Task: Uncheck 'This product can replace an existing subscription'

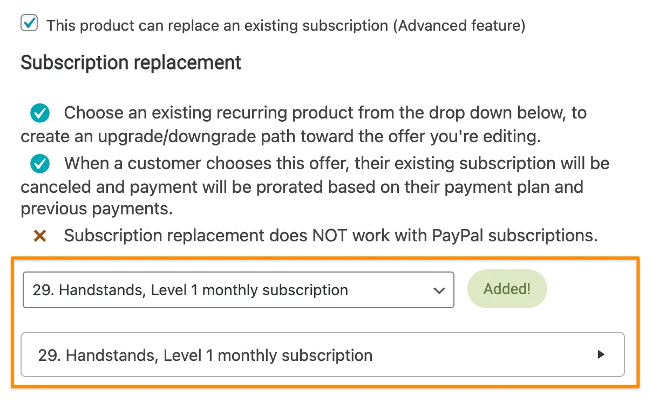Action: (x=29, y=24)
